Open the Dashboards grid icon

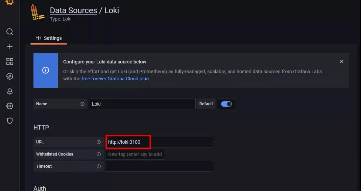(x=10, y=61)
